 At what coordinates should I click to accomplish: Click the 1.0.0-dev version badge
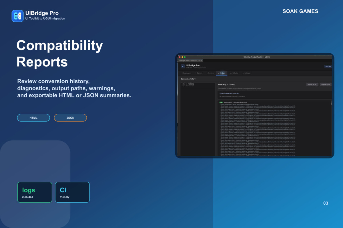coord(328,66)
